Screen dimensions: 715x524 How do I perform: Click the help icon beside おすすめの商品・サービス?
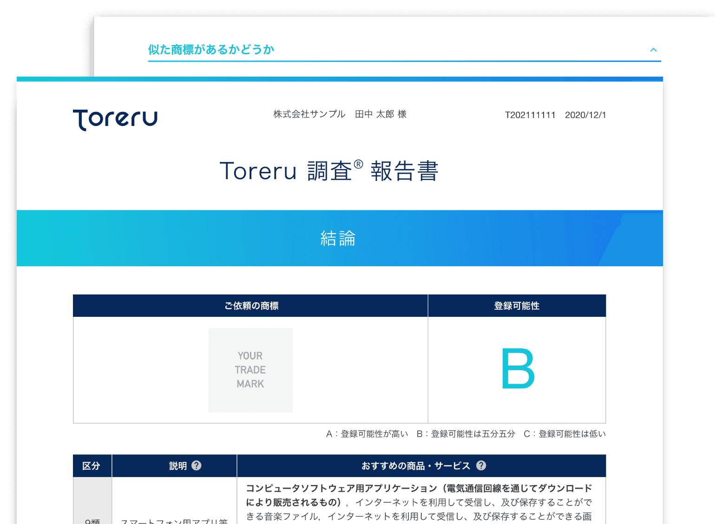click(x=481, y=465)
